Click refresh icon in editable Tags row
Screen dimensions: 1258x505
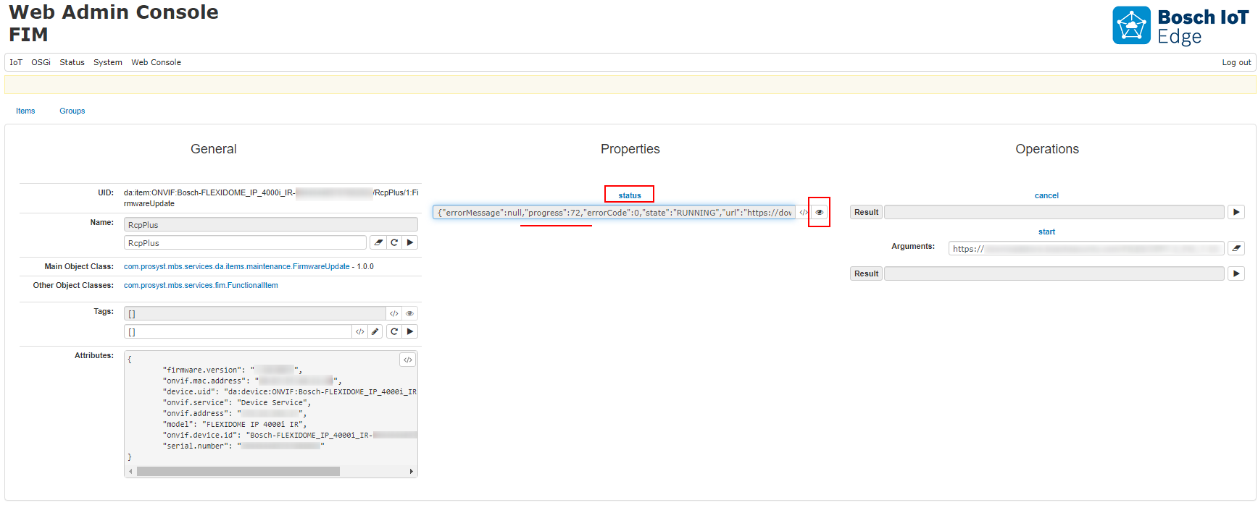click(394, 332)
